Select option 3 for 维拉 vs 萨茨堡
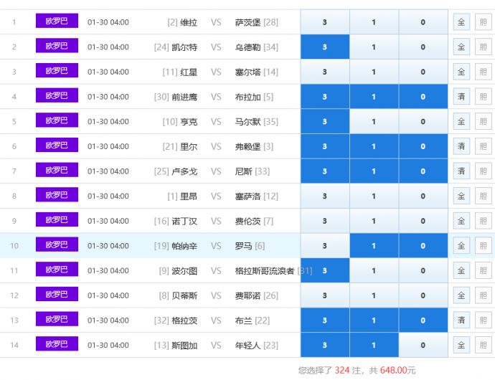Image resolution: width=495 pixels, height=380 pixels. [x=325, y=22]
